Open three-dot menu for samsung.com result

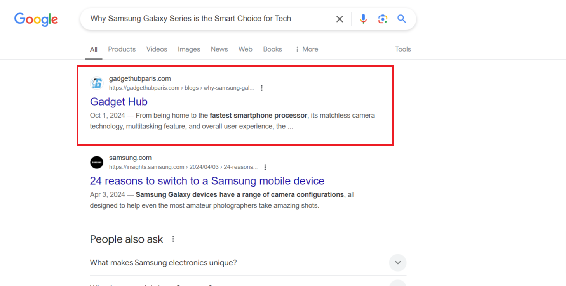click(x=265, y=167)
